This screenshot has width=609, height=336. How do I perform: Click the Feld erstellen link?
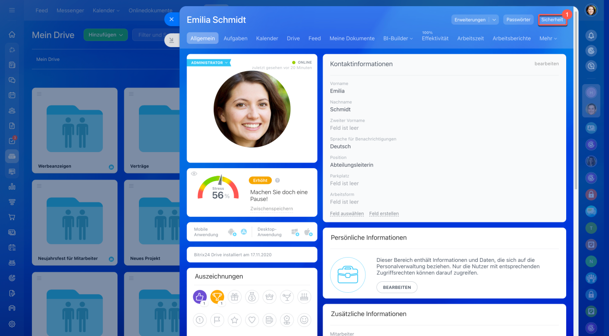pos(384,214)
